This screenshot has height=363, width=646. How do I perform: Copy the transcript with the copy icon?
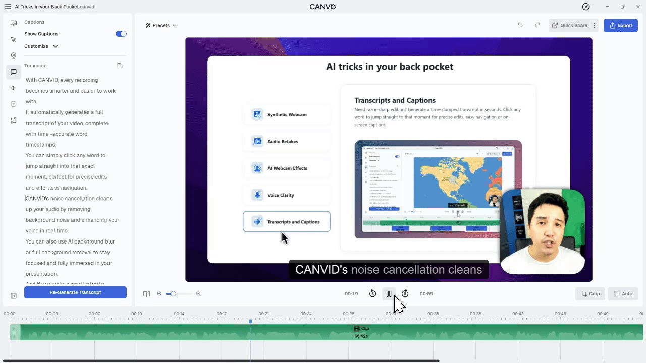tap(120, 66)
